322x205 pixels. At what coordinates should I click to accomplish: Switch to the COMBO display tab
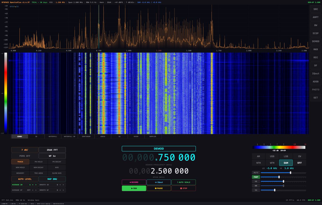click(x=20, y=136)
